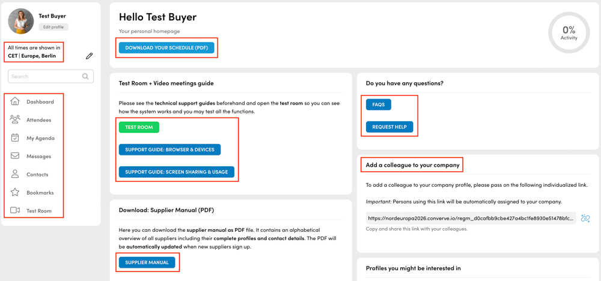This screenshot has height=281, width=601.
Task: Download the Supplier Manual
Action: tap(147, 262)
